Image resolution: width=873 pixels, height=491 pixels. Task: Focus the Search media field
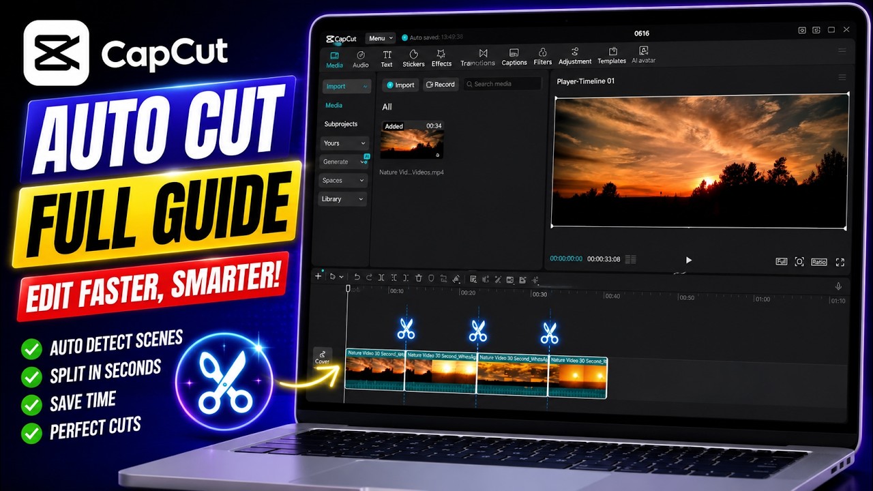(502, 84)
